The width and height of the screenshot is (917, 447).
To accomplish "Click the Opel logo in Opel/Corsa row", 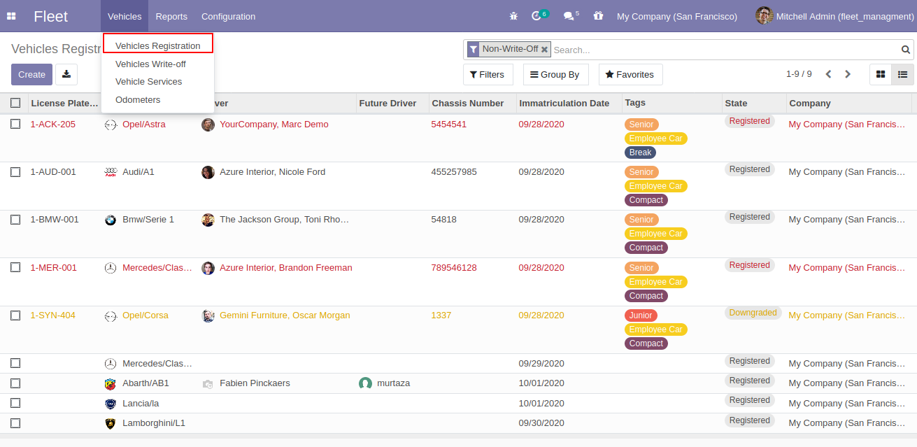I will tap(111, 316).
